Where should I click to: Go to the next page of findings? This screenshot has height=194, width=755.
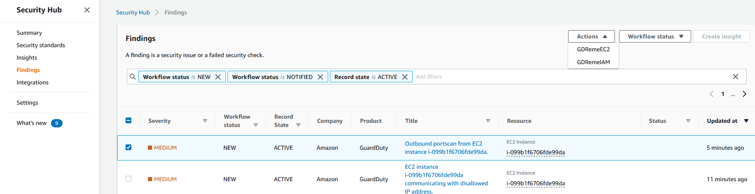[744, 94]
